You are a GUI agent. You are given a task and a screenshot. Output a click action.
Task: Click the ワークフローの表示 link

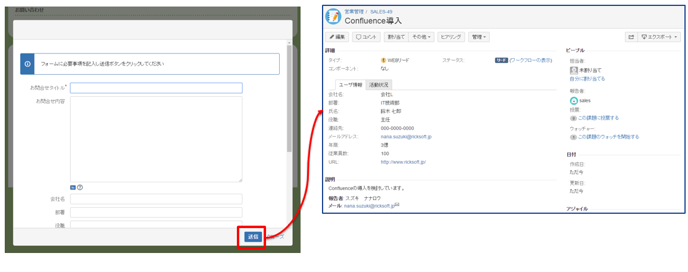click(531, 60)
